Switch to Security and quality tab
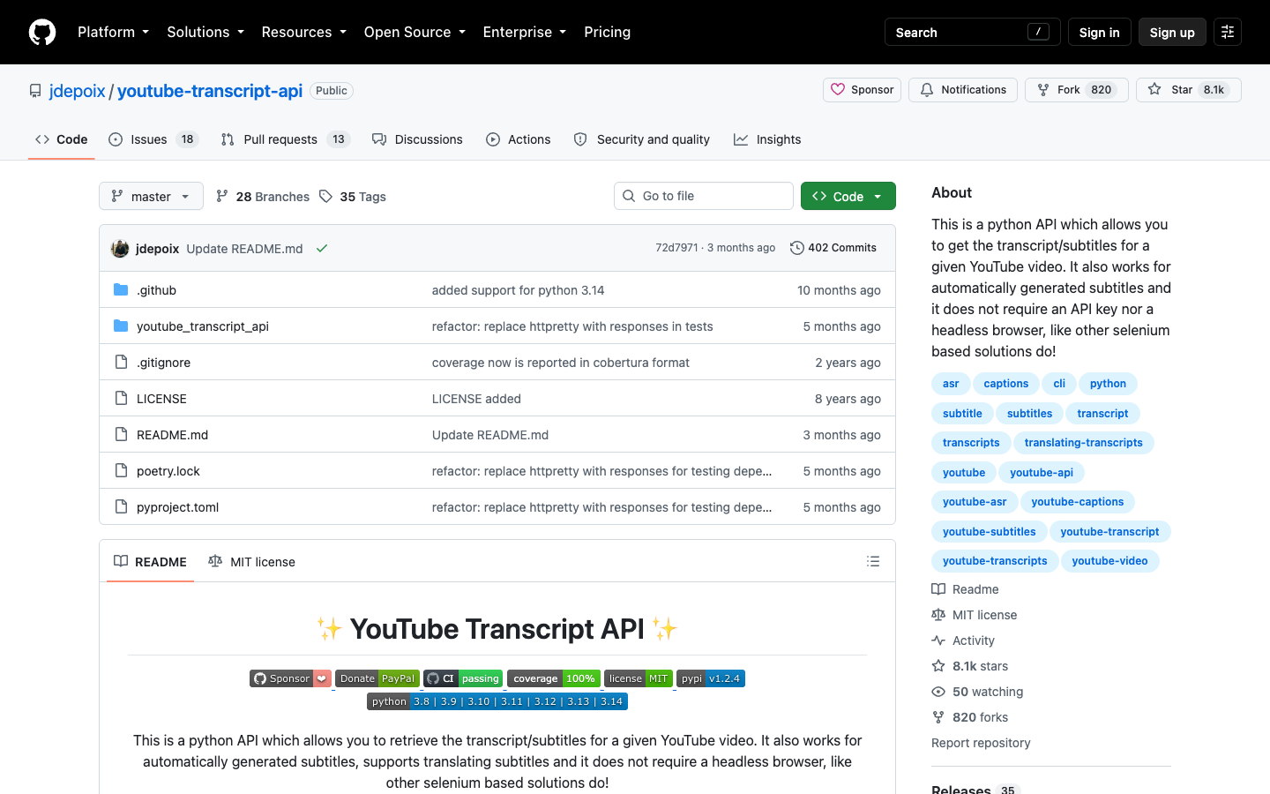Screen dimensions: 1270x794 (x=641, y=139)
